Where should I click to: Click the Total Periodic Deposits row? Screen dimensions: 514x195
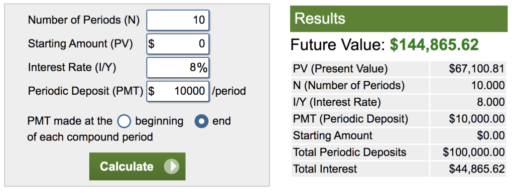399,152
